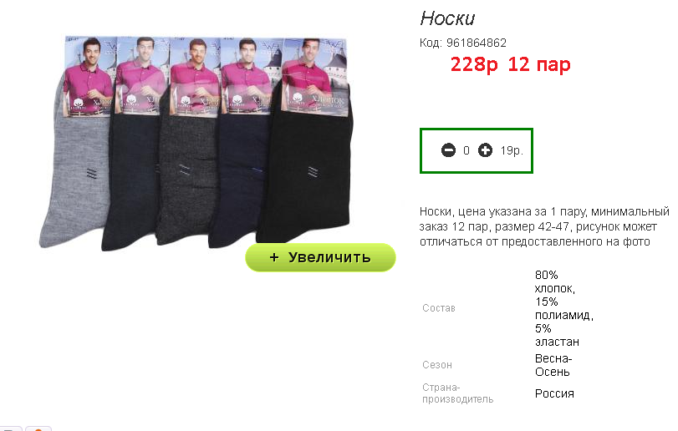The width and height of the screenshot is (678, 431).
Task: Click the Состав attribute label
Action: tap(438, 308)
